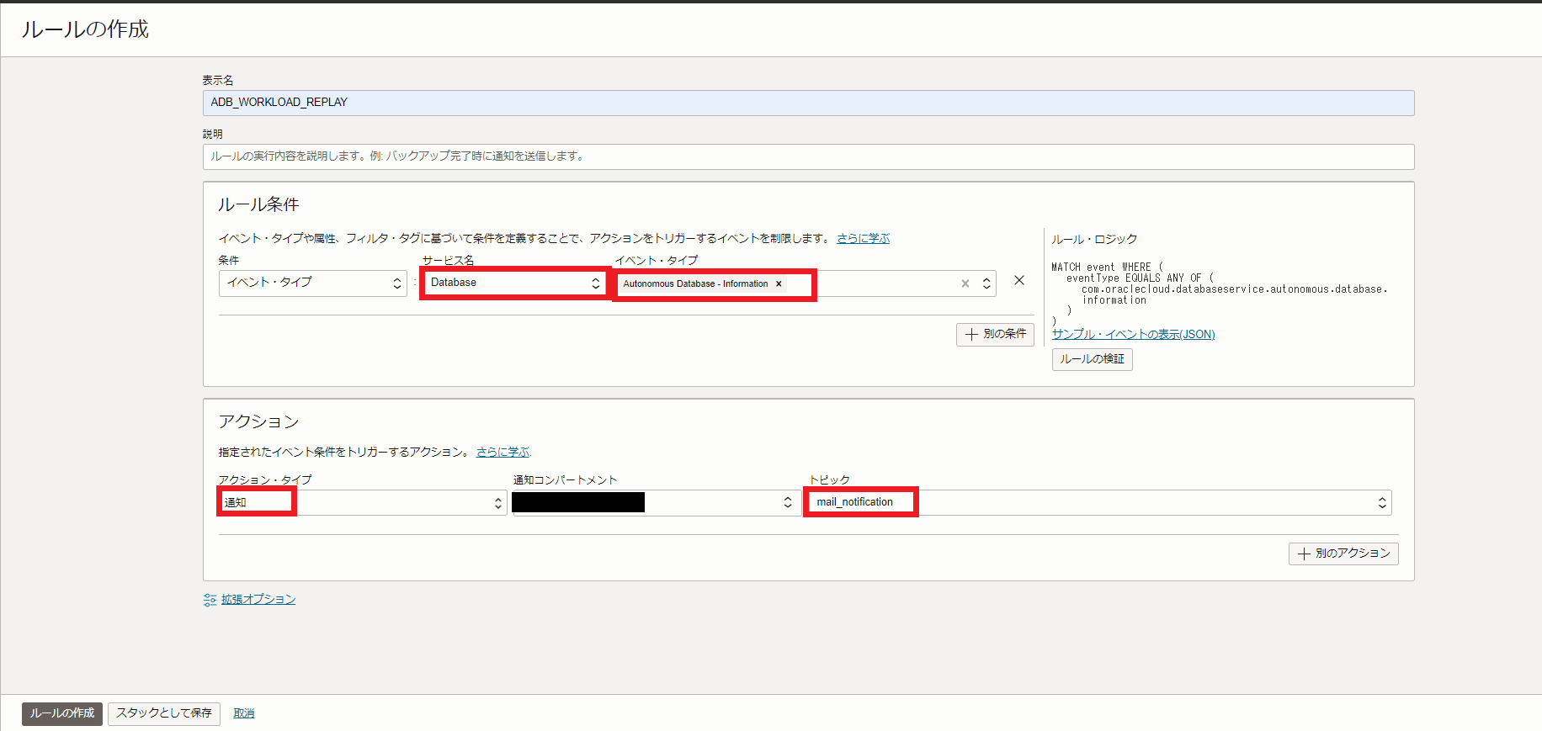Click the 拡張オプション settings icon
This screenshot has width=1542, height=731.
coord(210,600)
